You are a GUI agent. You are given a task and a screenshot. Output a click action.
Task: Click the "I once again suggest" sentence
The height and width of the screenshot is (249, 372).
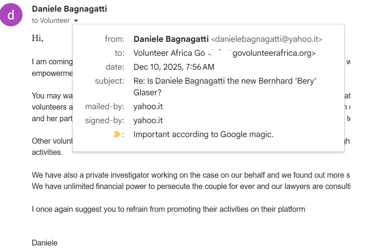tap(168, 209)
